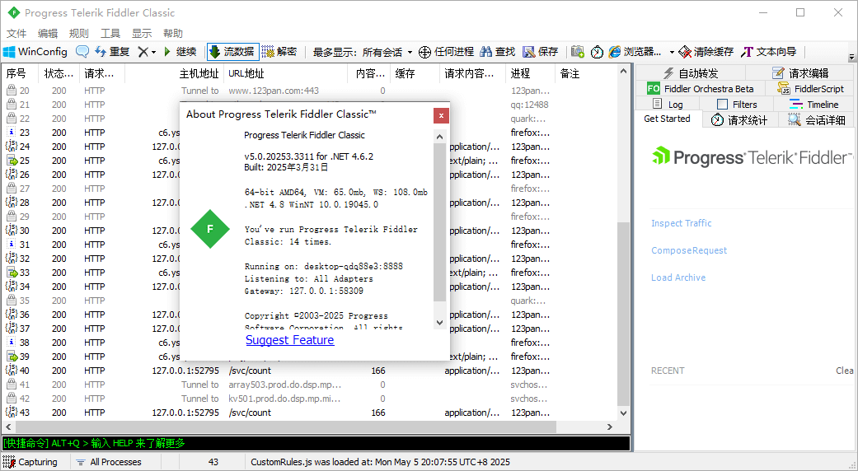The width and height of the screenshot is (858, 471).
Task: Click the 清除缓存 icon
Action: coord(685,52)
